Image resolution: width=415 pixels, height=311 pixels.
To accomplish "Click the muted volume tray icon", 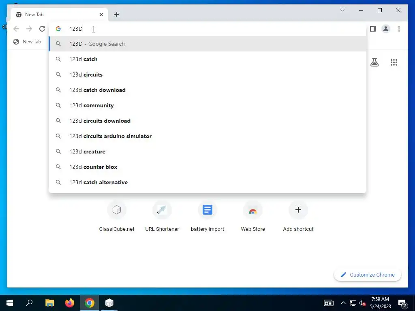I will point(362,303).
